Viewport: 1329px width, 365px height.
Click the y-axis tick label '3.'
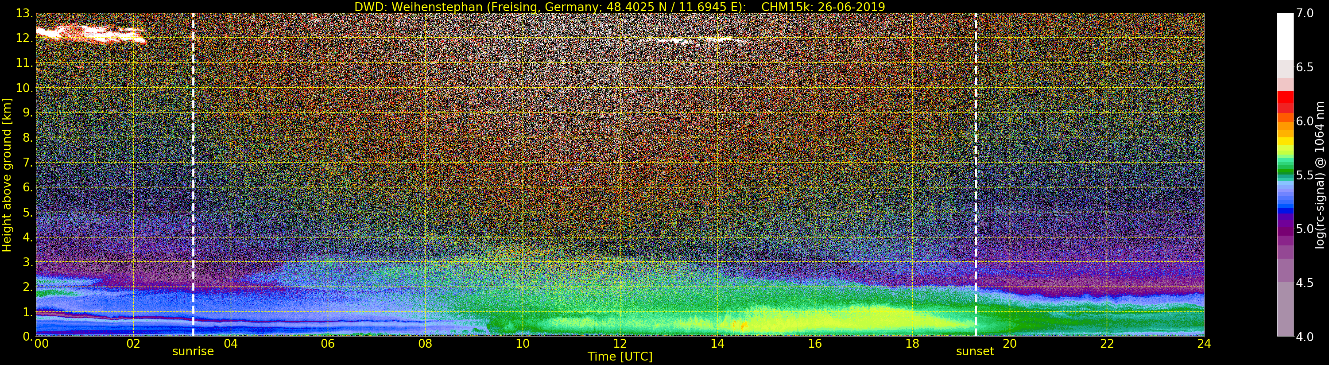tap(28, 262)
